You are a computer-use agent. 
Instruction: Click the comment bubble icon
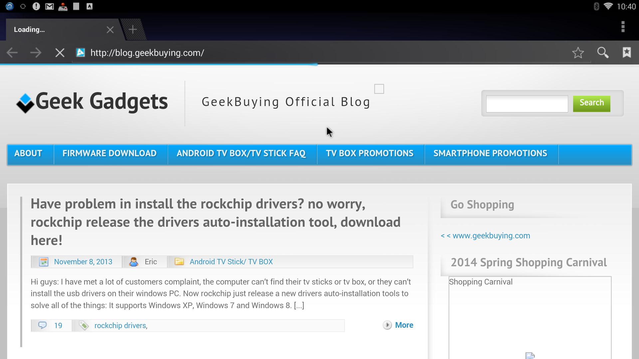click(42, 325)
